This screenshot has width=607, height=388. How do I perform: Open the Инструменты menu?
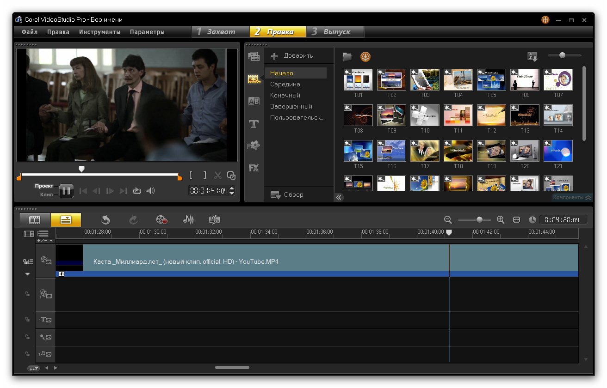tap(100, 32)
